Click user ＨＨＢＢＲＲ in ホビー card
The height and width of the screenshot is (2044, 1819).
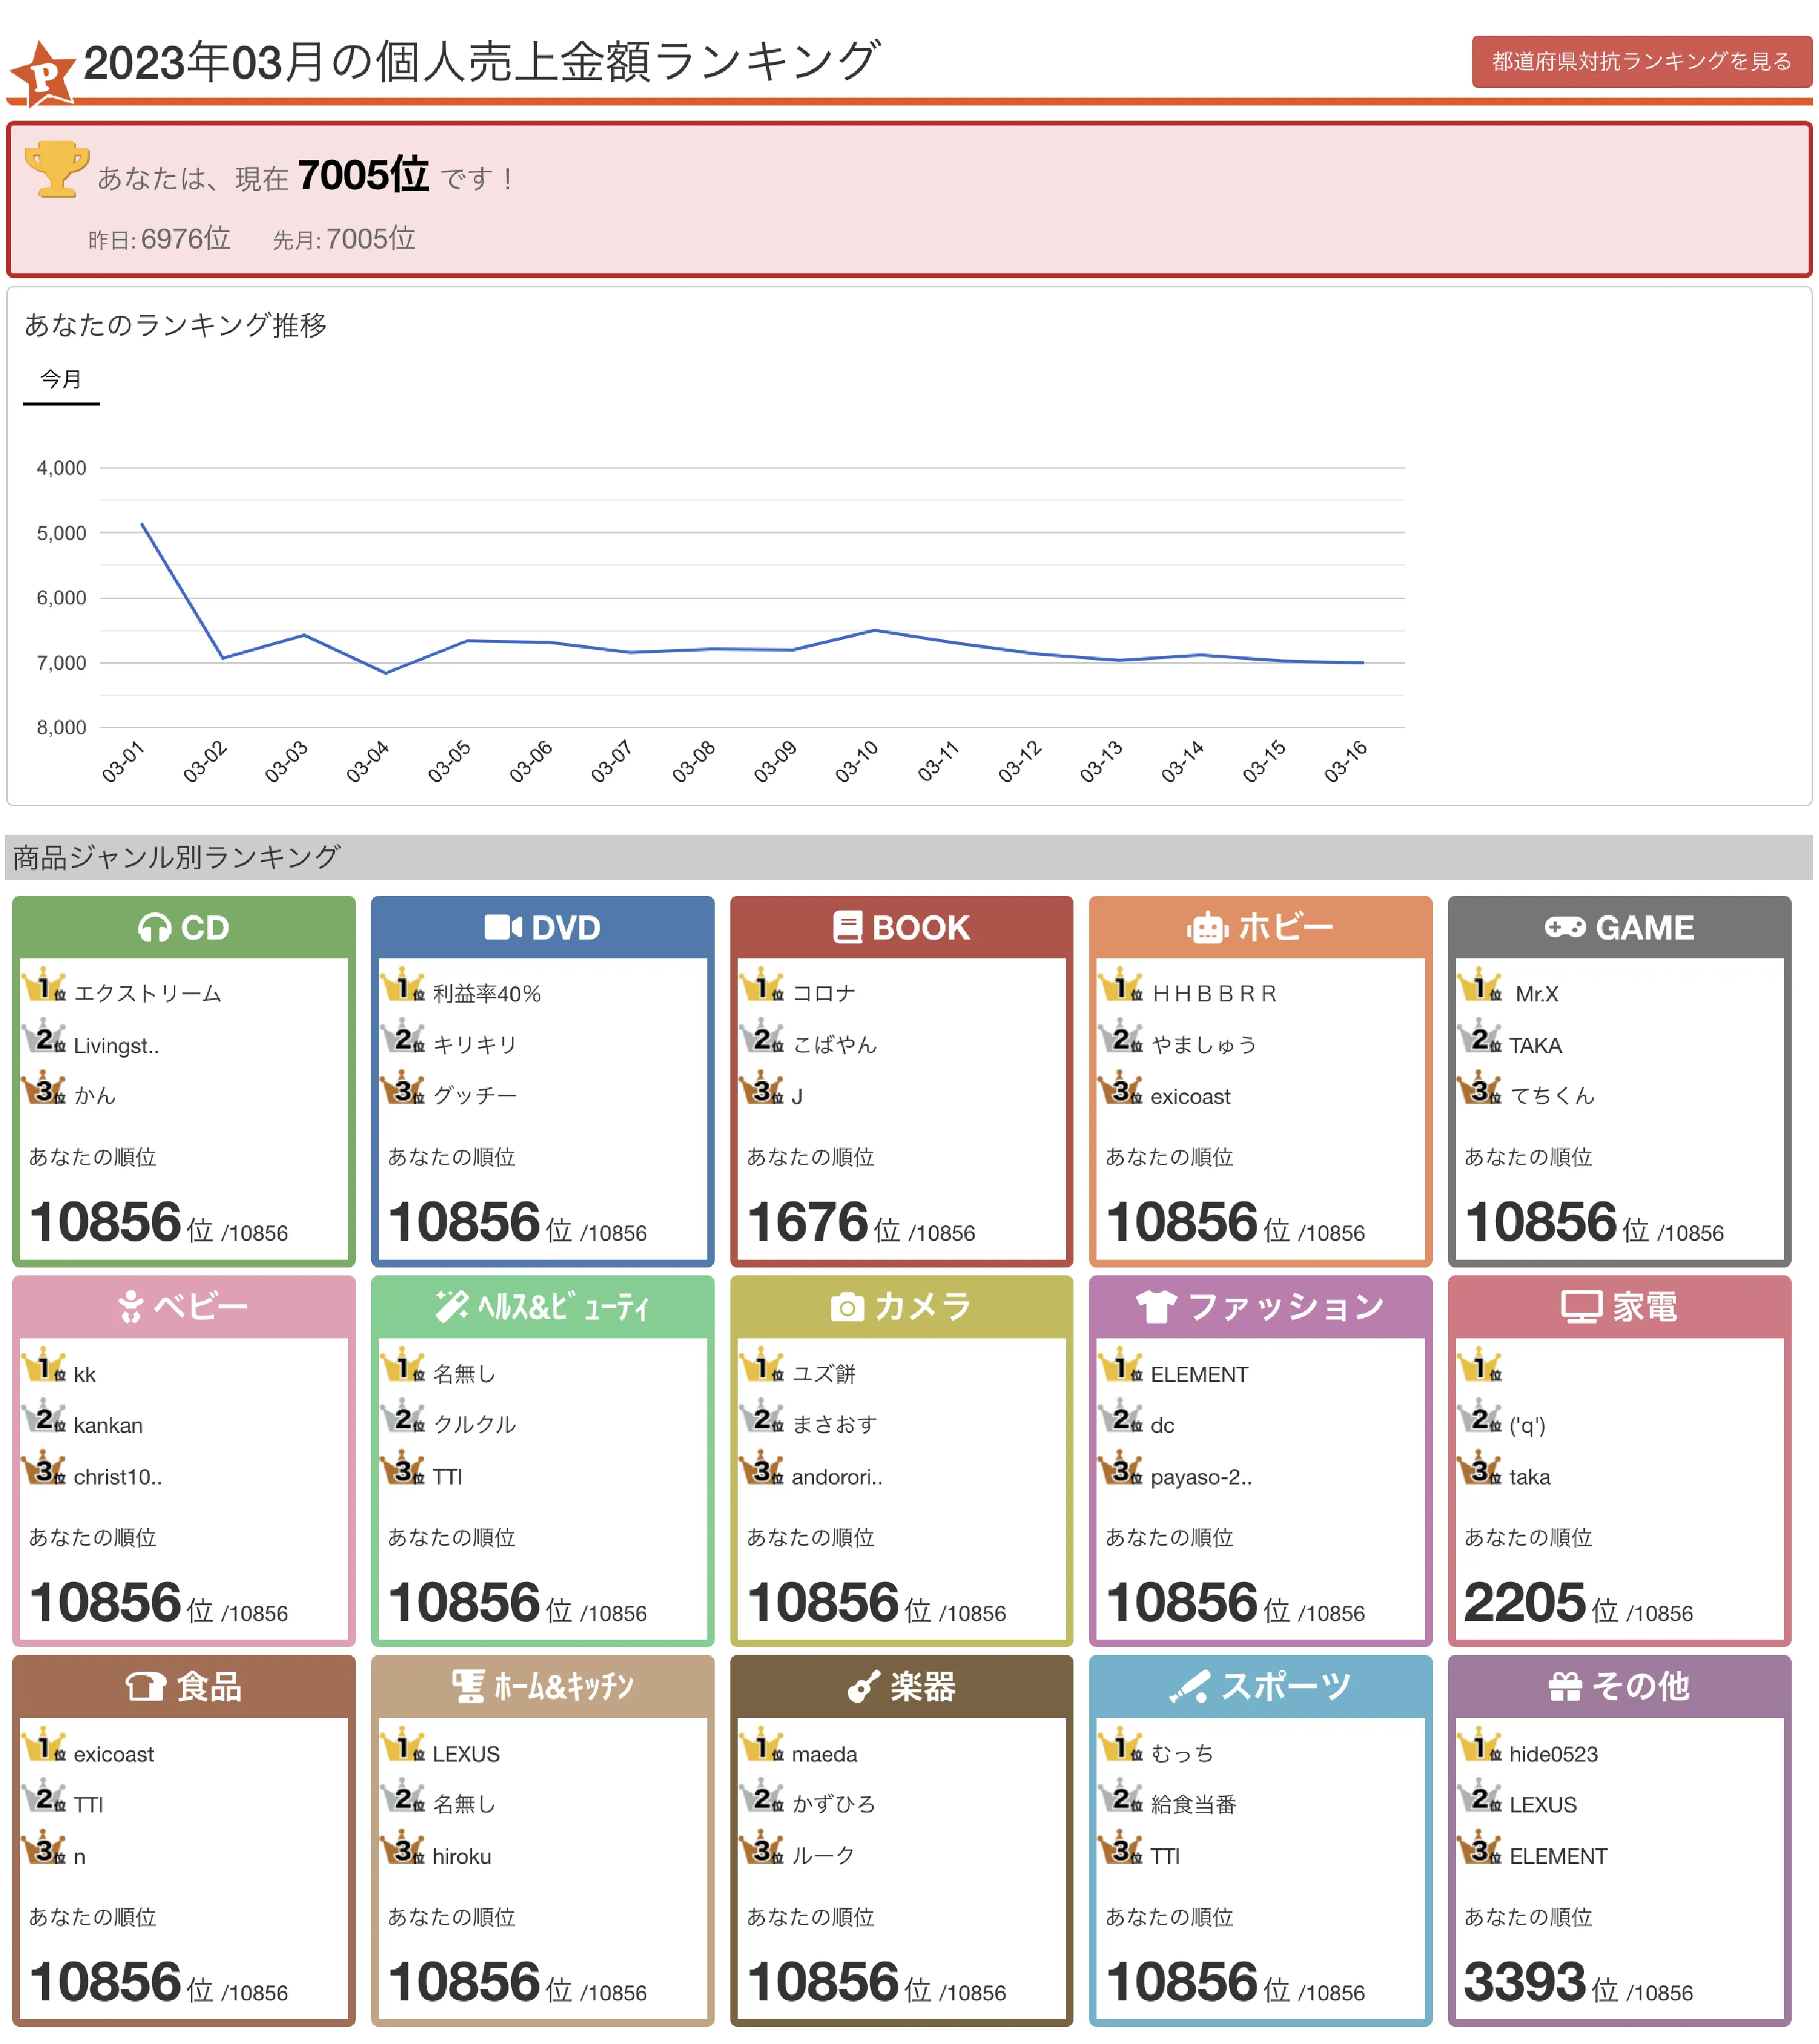pyautogui.click(x=1214, y=993)
